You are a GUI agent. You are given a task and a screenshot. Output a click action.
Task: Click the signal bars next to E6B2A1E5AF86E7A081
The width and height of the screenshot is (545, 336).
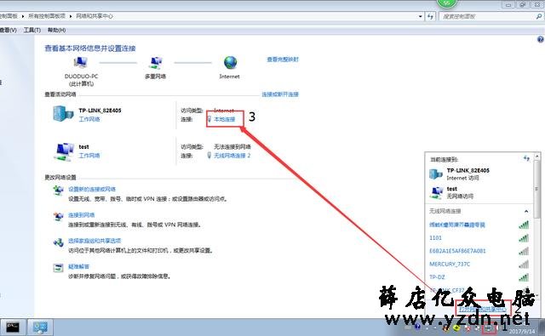(x=524, y=251)
